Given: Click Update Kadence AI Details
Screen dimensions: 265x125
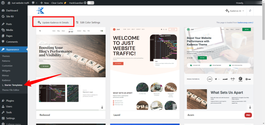Looking at the screenshot, I should 53,22.
